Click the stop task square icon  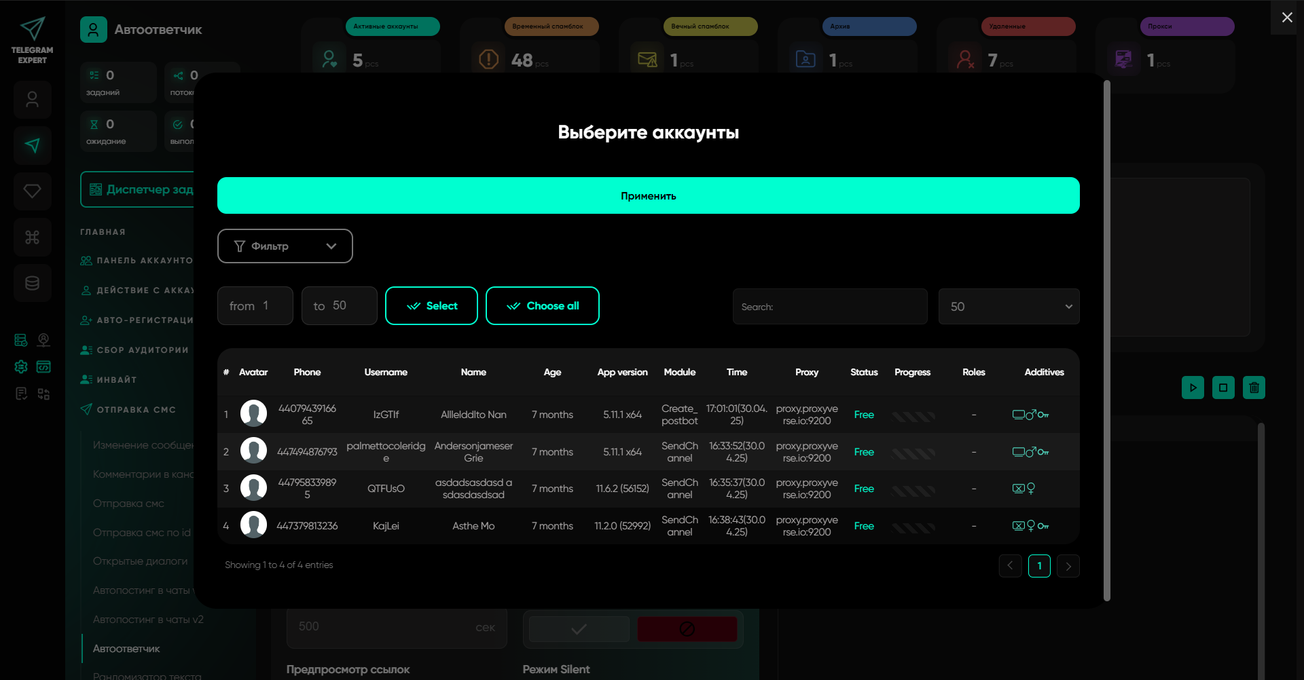[x=1223, y=388]
